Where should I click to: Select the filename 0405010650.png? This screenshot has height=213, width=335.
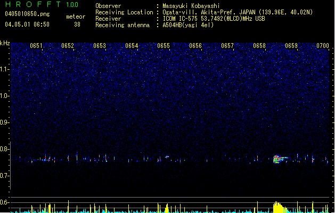27,14
